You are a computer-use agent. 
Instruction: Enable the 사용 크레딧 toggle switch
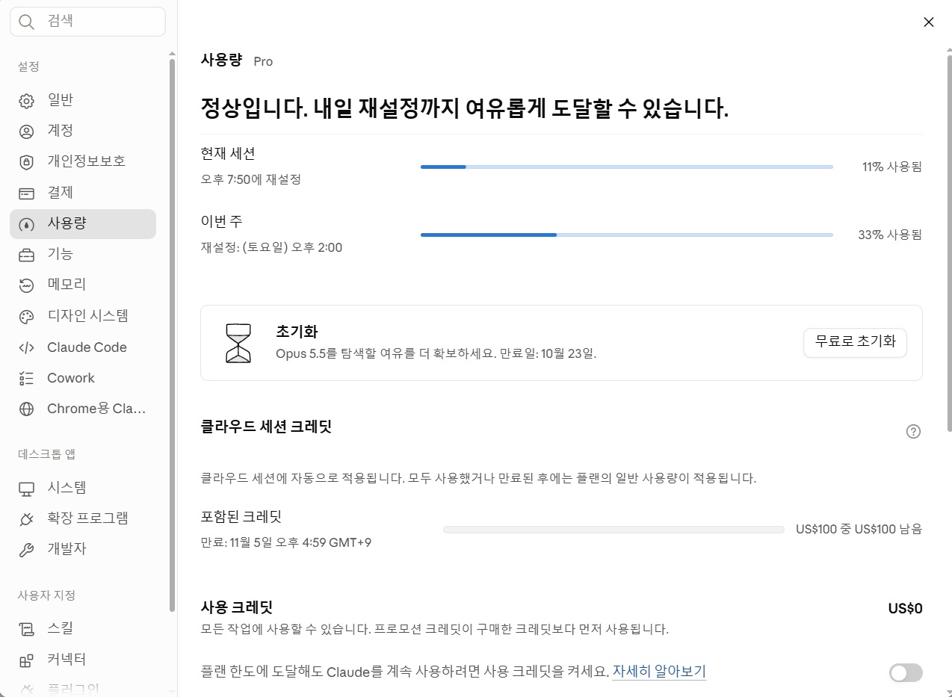click(906, 673)
